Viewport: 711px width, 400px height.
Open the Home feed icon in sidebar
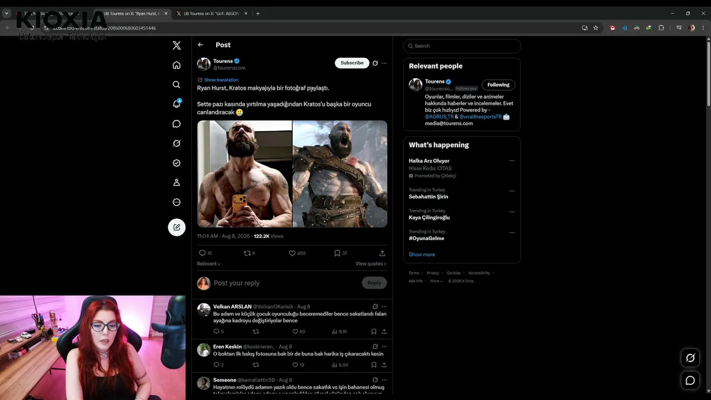177,65
